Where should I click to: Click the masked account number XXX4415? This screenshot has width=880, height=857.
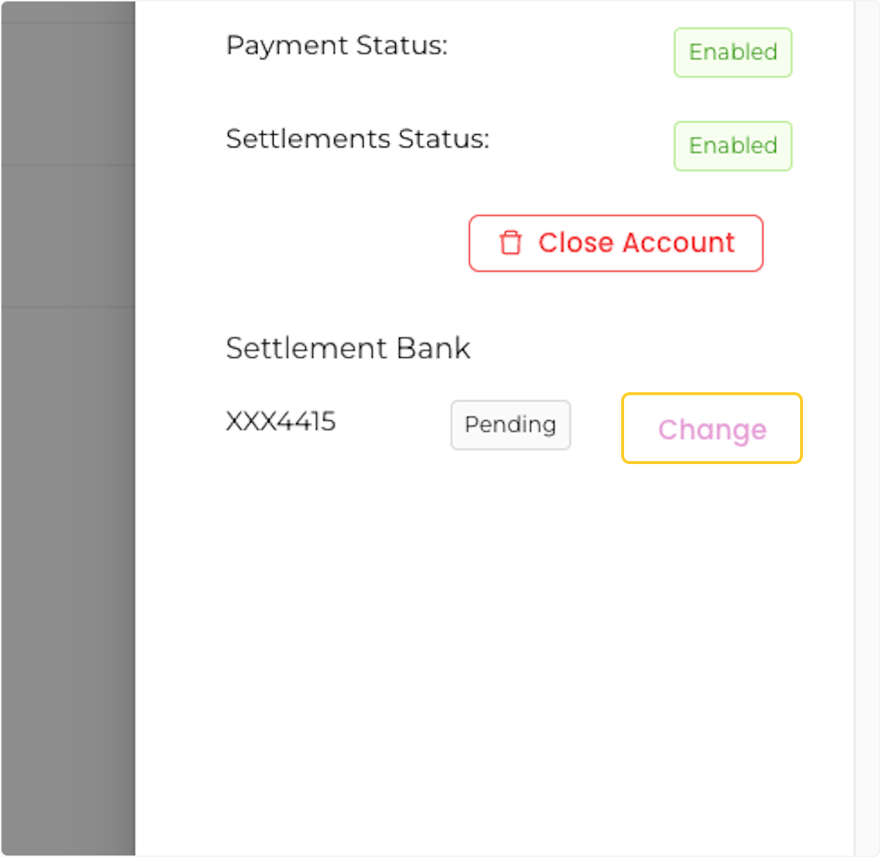coord(281,422)
